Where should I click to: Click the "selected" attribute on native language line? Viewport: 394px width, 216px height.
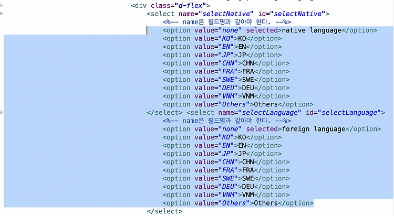point(262,30)
